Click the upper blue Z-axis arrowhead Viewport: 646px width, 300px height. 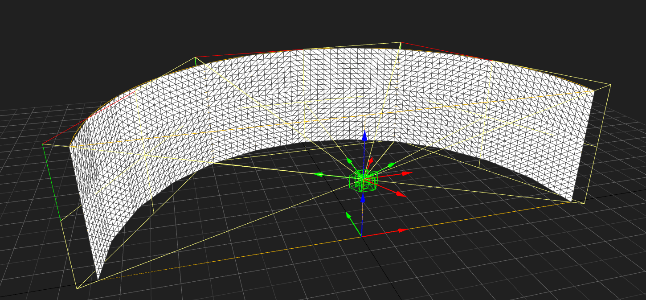(364, 136)
